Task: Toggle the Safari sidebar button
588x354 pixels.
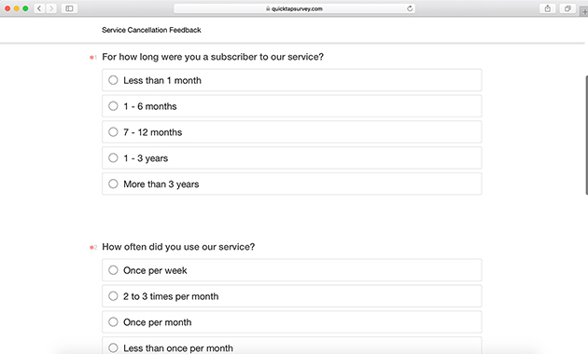Action: [x=69, y=8]
